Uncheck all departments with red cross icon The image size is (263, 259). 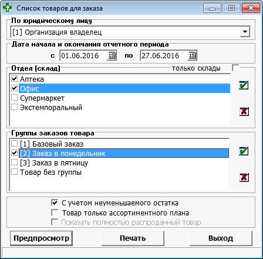point(244,111)
